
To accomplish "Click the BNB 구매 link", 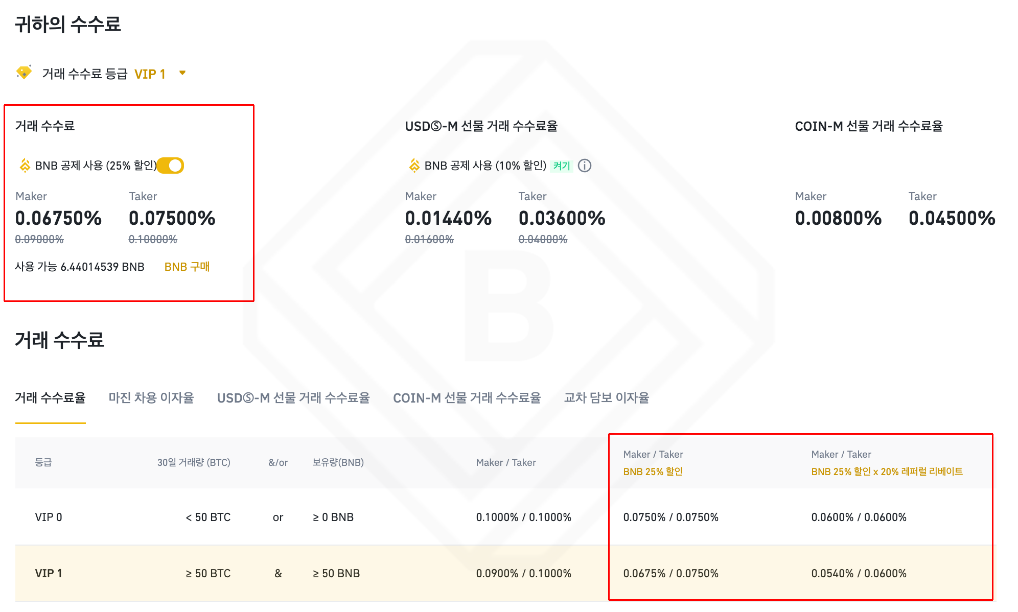I will [x=187, y=267].
